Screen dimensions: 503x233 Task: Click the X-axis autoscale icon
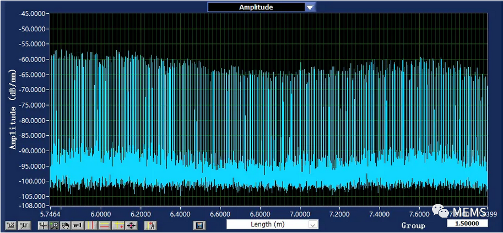pos(11,226)
